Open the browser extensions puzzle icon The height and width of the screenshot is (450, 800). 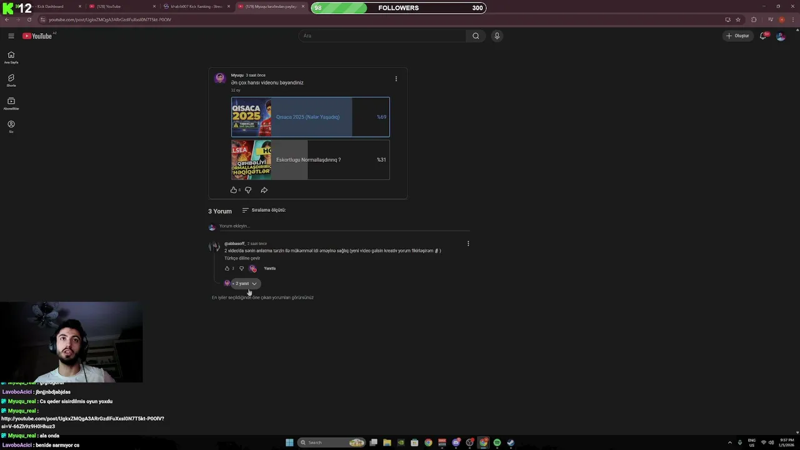click(754, 19)
